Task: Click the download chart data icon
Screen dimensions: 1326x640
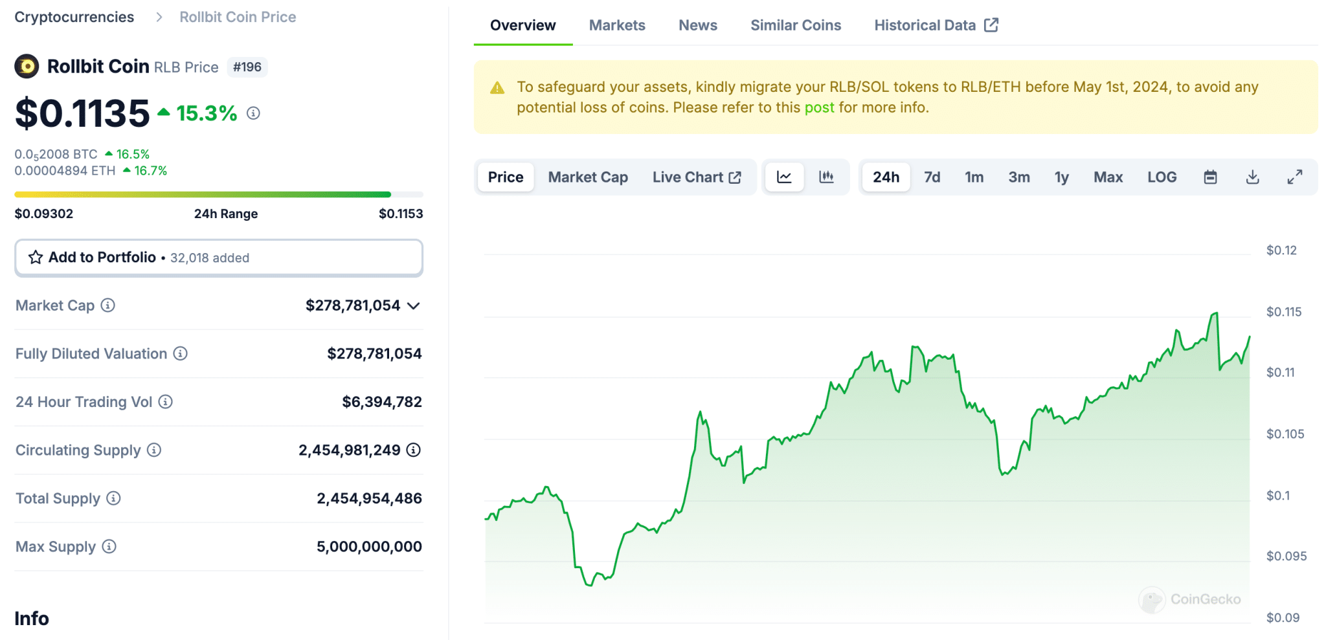Action: (x=1252, y=177)
